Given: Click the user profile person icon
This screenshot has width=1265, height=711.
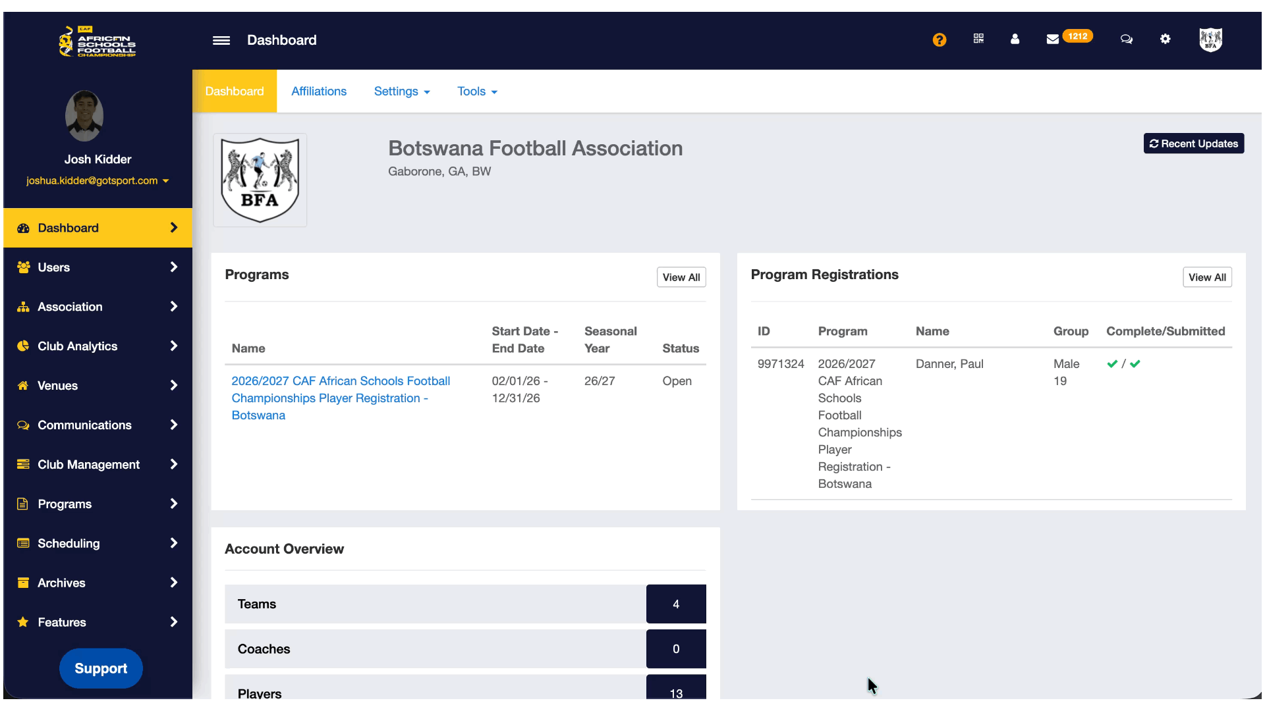Looking at the screenshot, I should (1015, 39).
